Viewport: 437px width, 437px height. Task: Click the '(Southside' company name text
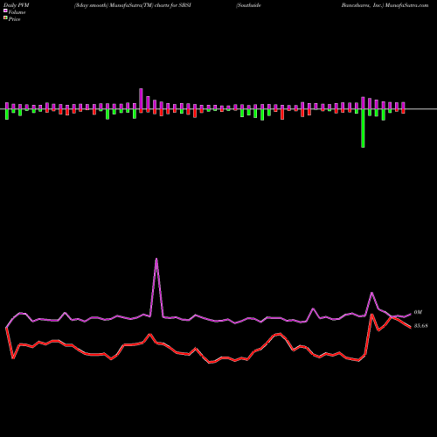point(248,5)
